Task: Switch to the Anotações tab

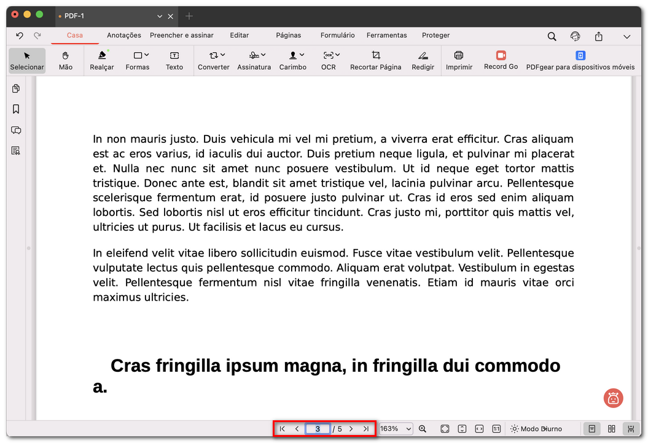Action: click(x=124, y=35)
